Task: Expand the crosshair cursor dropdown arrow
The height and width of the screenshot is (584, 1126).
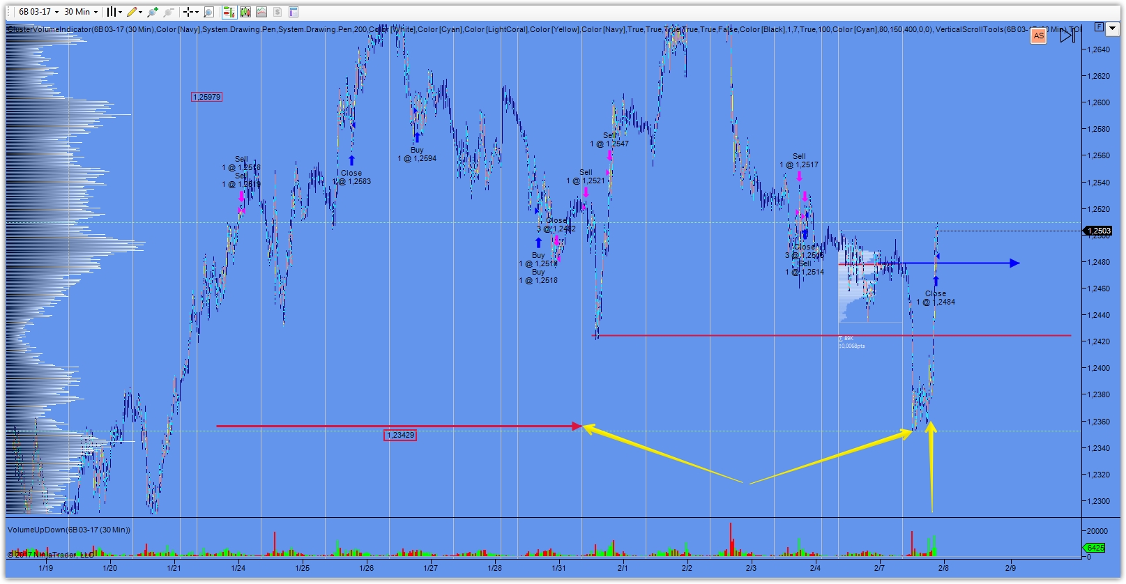Action: [197, 12]
